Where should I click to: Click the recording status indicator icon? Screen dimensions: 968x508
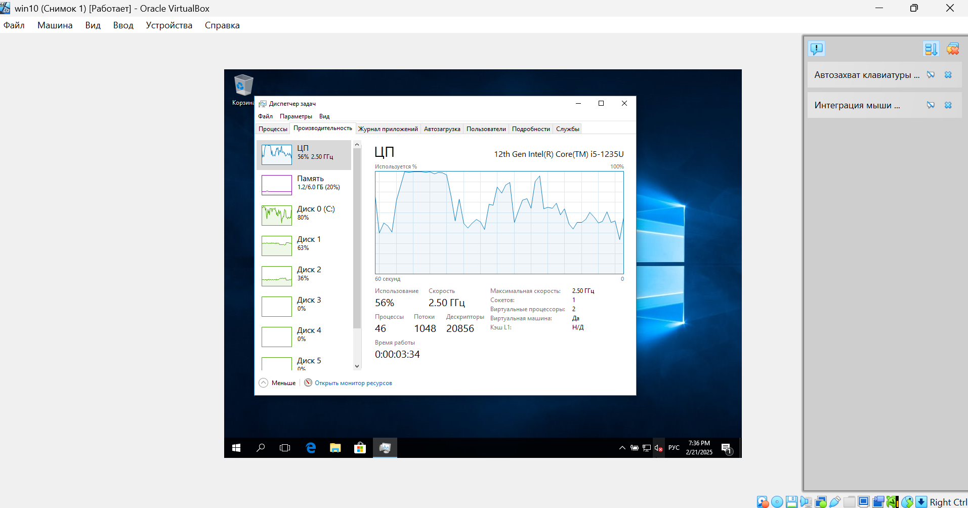(878, 502)
